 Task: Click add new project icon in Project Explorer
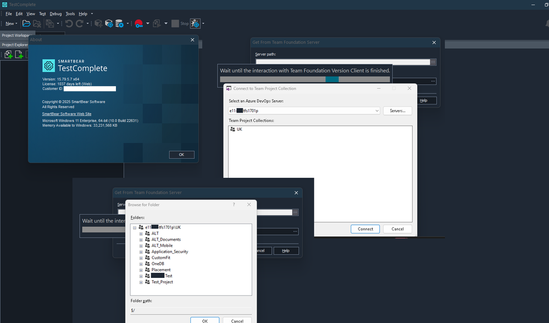[x=8, y=54]
